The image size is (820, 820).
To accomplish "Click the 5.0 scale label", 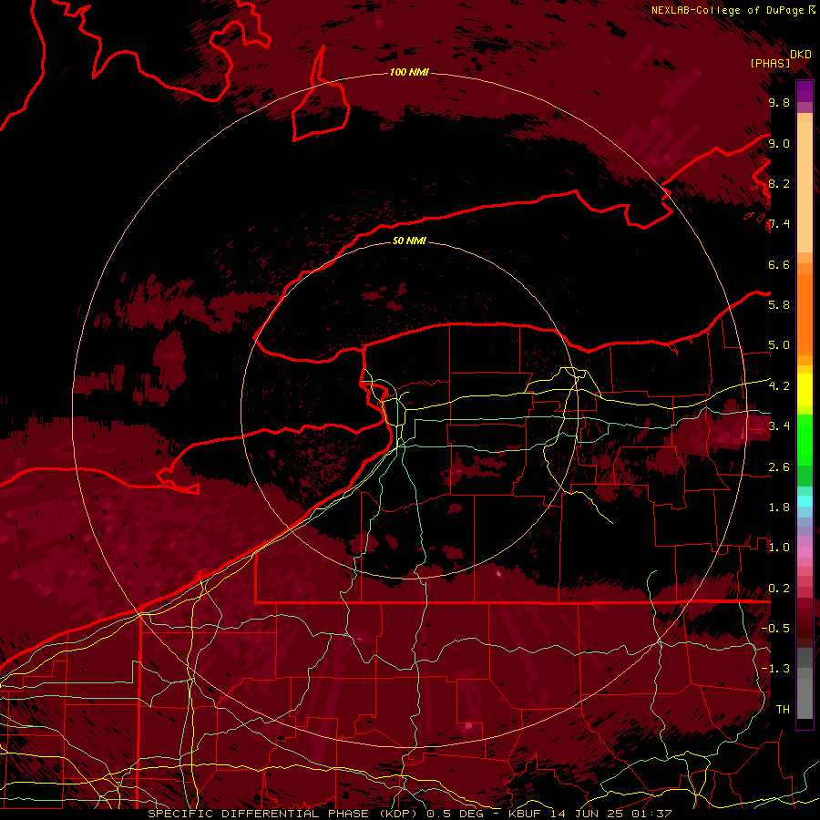I will [779, 345].
